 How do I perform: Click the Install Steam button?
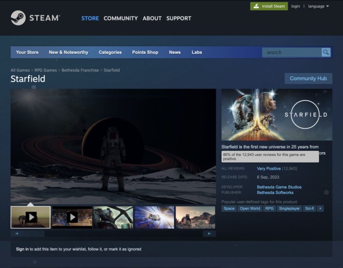269,6
